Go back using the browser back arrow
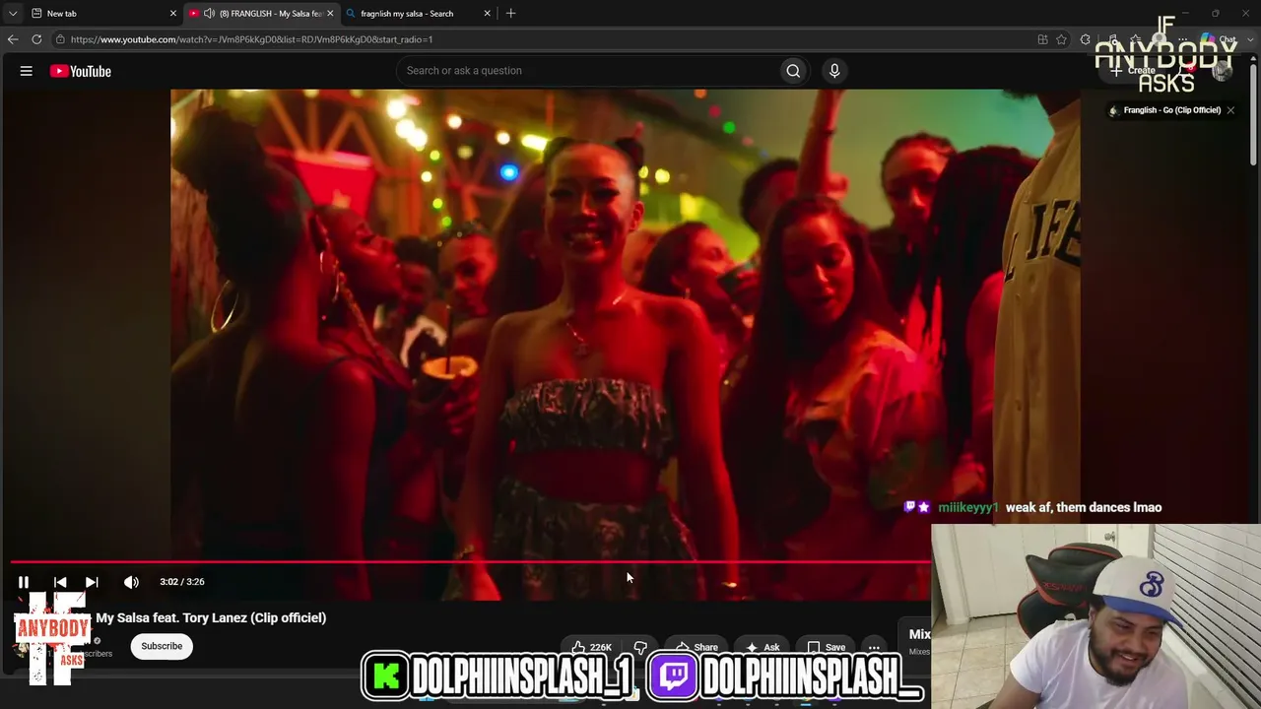 [x=13, y=39]
